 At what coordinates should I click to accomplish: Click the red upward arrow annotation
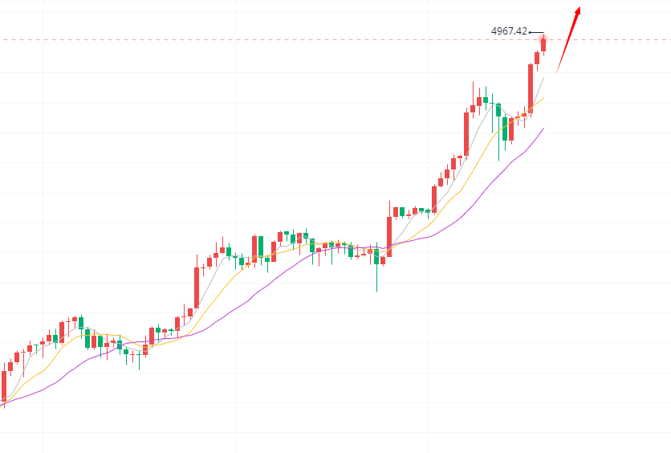[568, 39]
